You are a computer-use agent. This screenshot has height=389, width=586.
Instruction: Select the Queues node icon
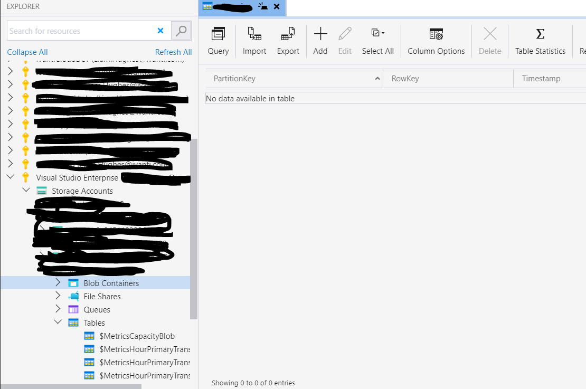coord(73,309)
